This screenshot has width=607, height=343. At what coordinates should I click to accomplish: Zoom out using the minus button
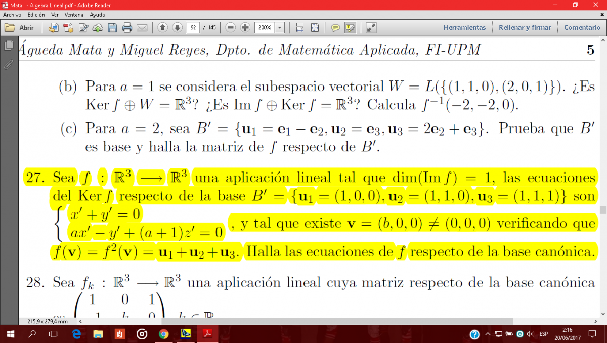[x=231, y=27]
